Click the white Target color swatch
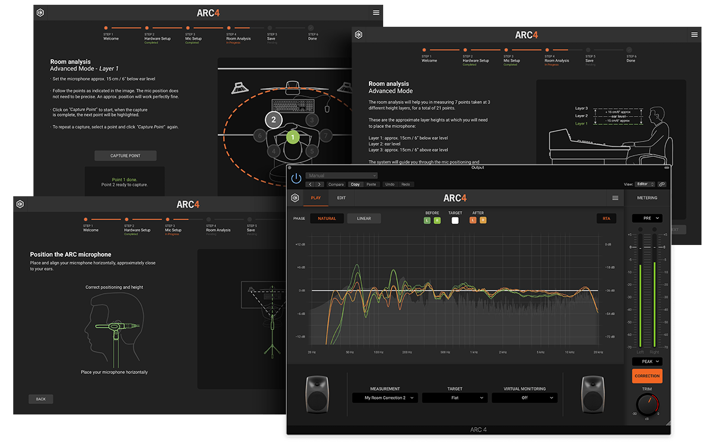Screen dimensions: 714x446 click(455, 220)
